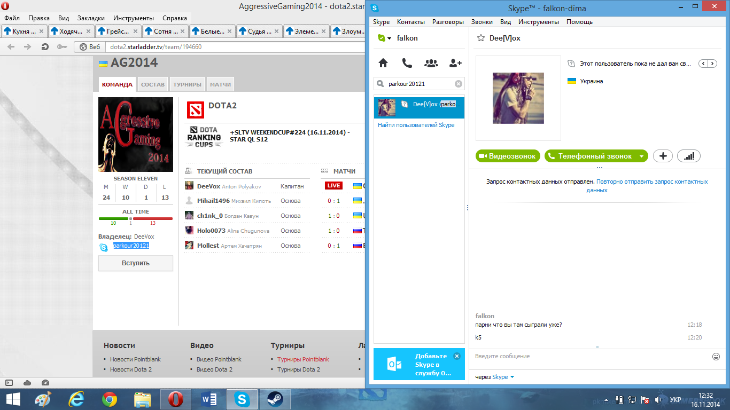Open the Звонки menu in Skype

482,22
